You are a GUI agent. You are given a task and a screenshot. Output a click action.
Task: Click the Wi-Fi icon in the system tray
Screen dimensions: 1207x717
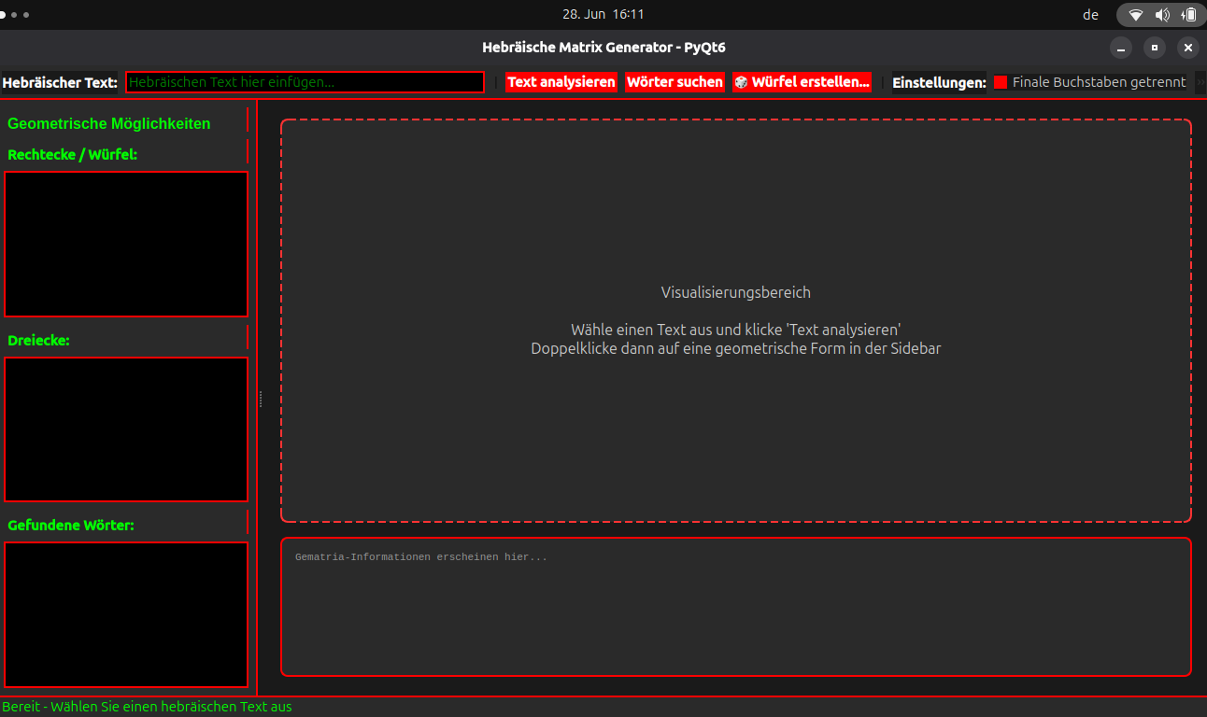coord(1136,15)
